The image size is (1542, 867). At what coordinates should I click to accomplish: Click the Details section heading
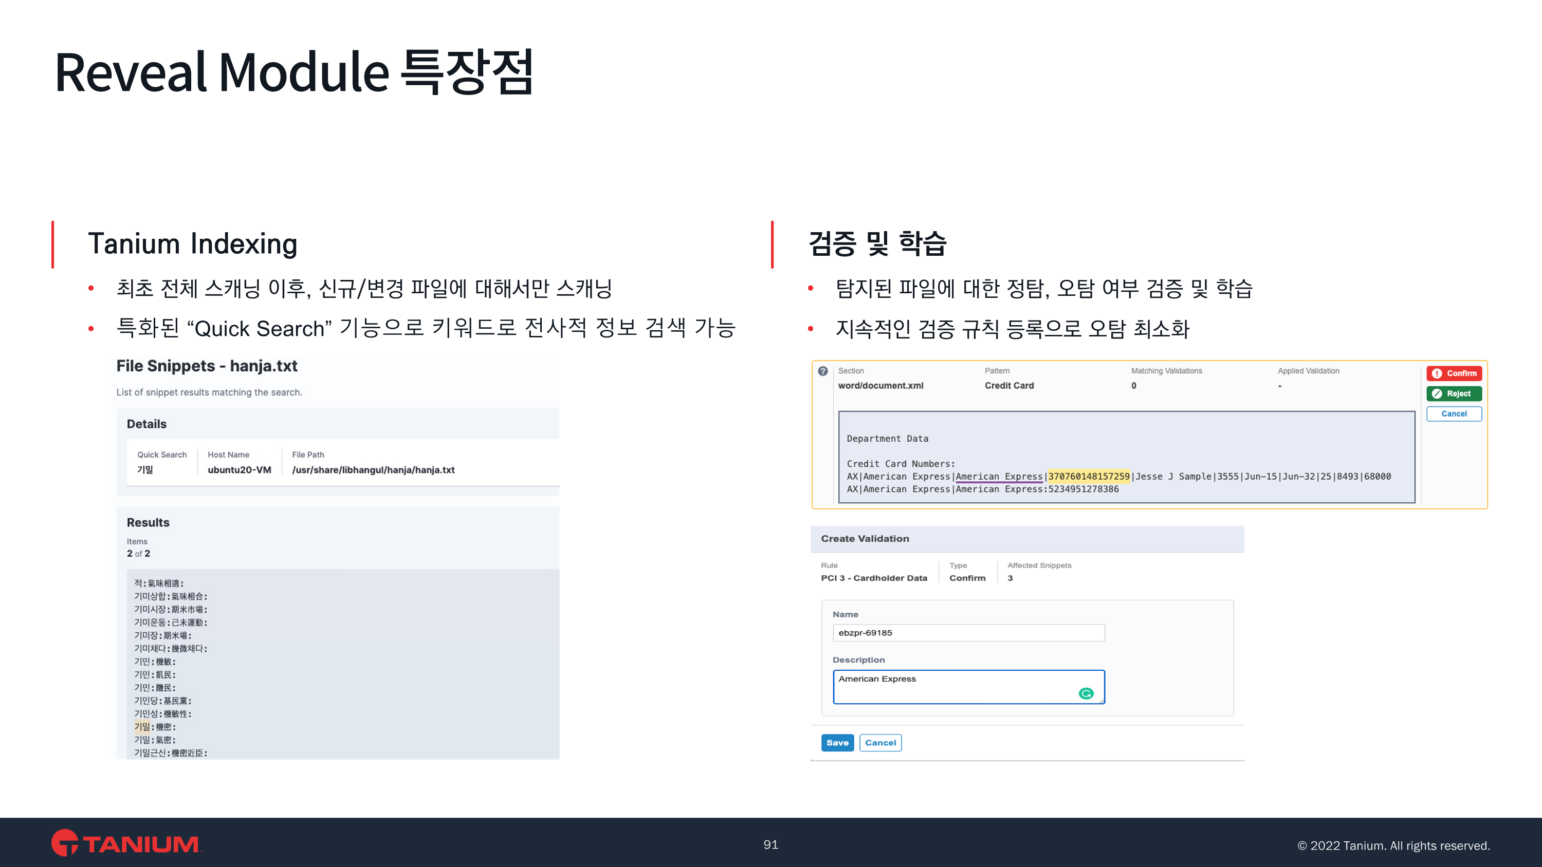coord(146,424)
